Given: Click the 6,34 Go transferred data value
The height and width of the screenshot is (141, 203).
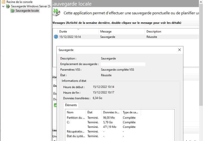Looking at the screenshot, I should click(97, 98).
